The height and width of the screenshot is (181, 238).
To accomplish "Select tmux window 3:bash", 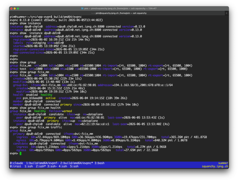I will [100, 163].
